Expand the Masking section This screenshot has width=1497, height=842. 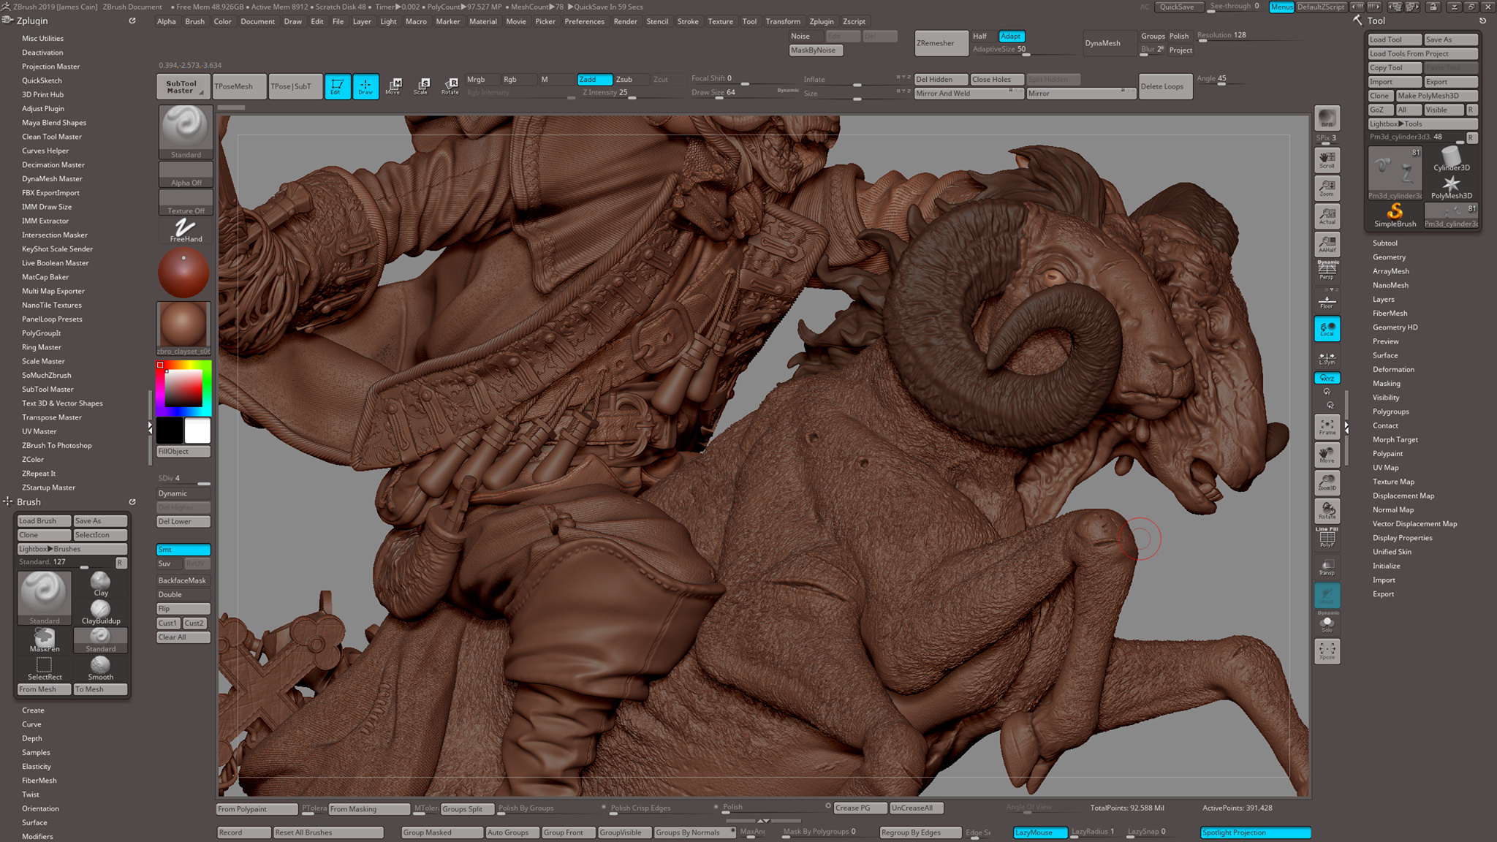[x=1386, y=384]
